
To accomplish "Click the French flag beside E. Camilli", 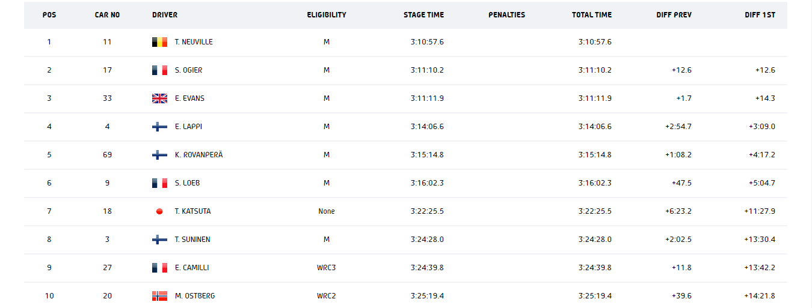I will (159, 268).
